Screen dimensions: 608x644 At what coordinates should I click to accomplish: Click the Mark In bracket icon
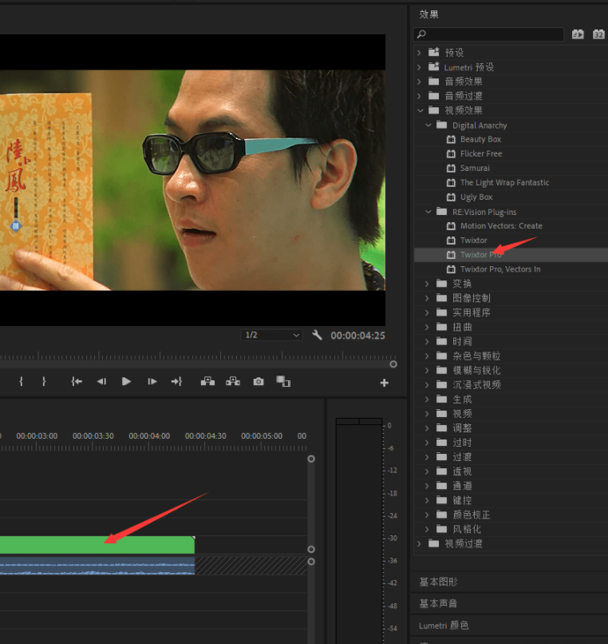point(21,382)
